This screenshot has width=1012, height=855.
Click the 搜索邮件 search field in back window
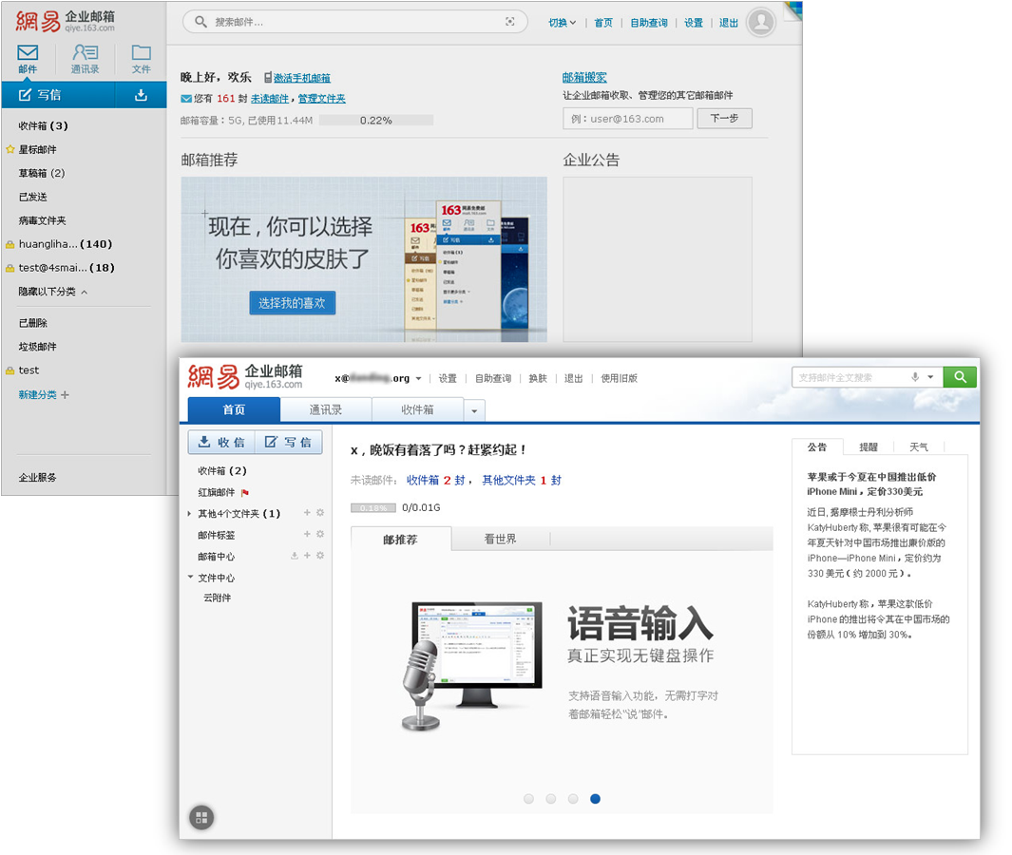(355, 22)
